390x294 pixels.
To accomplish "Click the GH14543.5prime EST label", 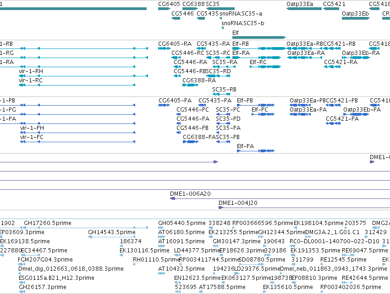I will [x=112, y=232].
